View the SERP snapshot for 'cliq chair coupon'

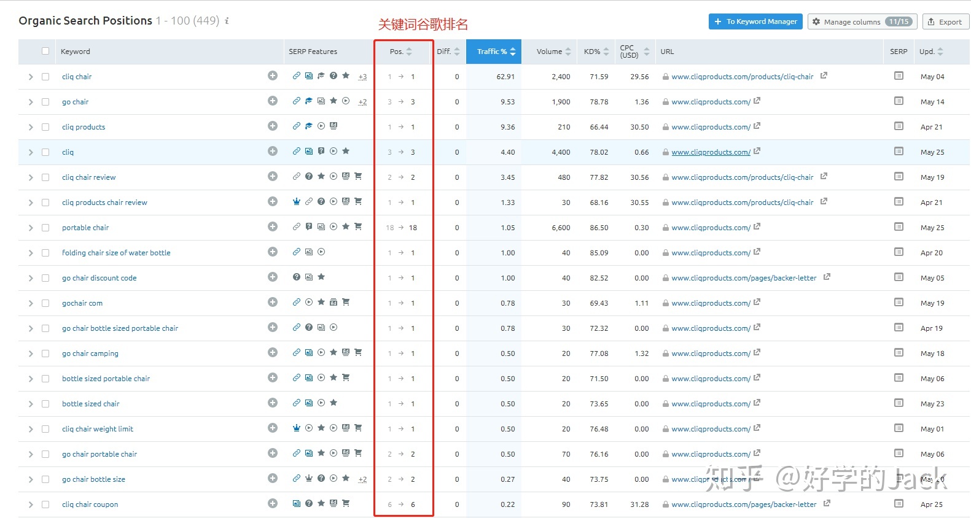(899, 504)
